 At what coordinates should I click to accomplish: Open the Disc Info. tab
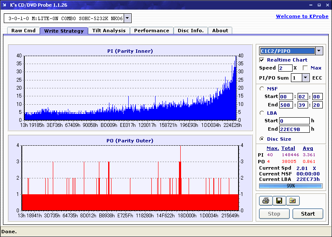191,31
